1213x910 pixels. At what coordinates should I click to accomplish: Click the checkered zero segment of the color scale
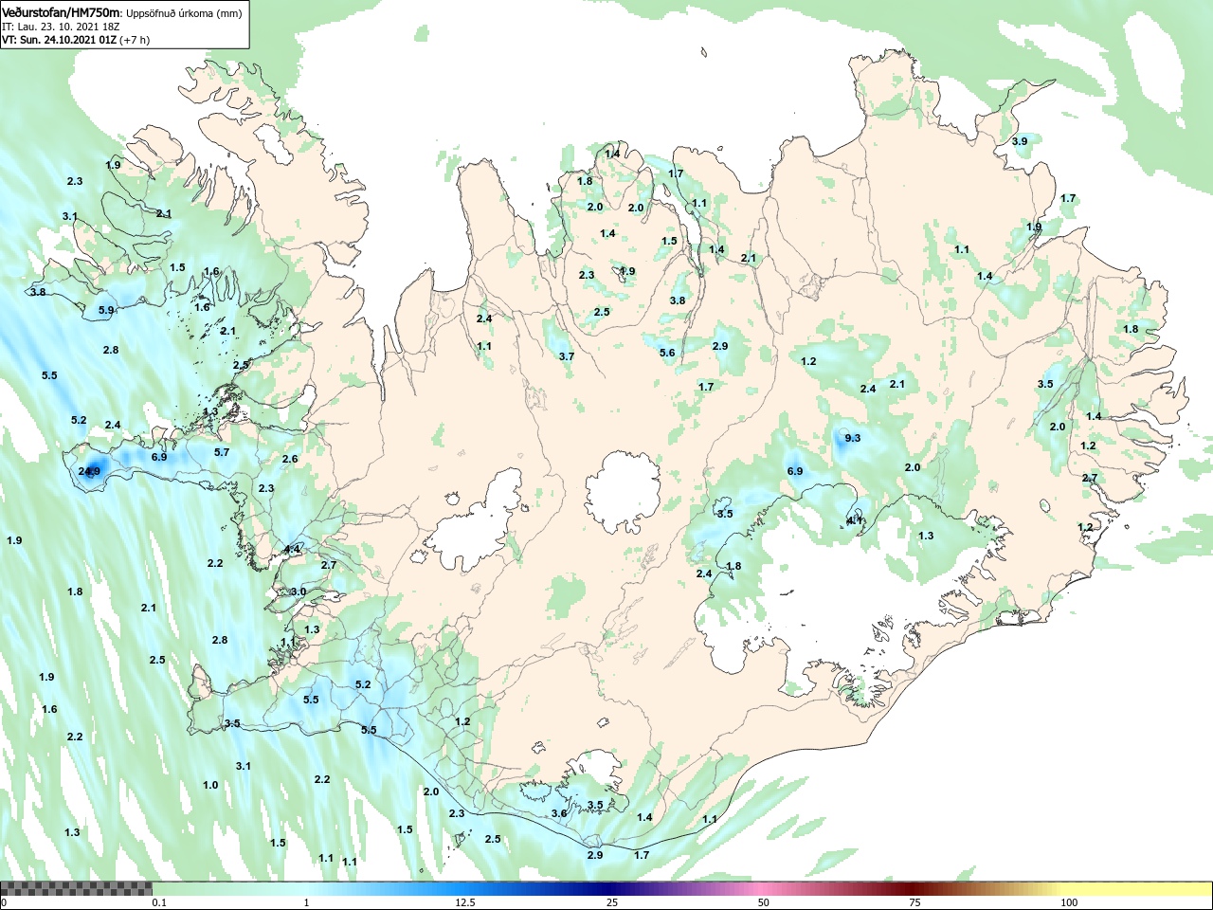coord(77,888)
